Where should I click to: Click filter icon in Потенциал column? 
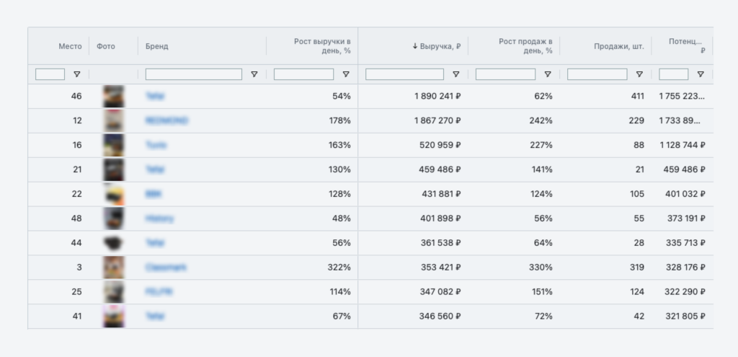click(701, 74)
